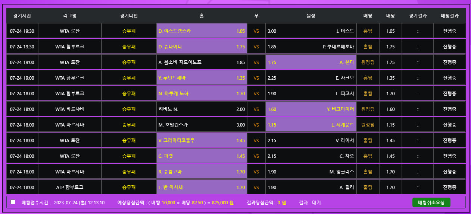Viewport: 471px width, 214px height.
Task: Click bet acceptance time 2023-07-24 12:13:10
Action: 79,203
